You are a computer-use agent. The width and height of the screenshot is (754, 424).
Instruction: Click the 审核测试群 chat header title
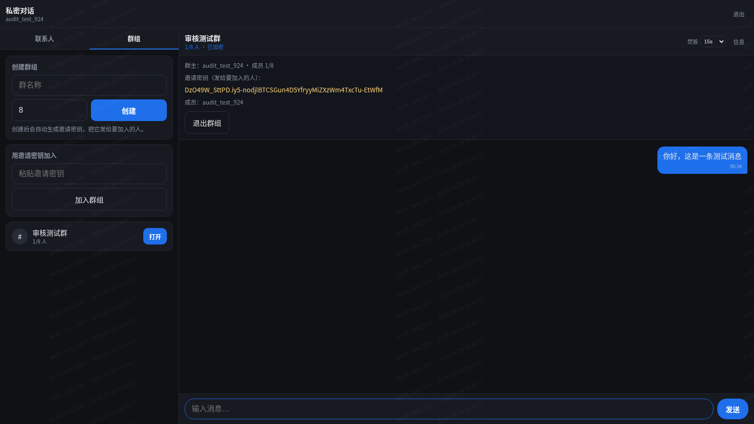[203, 38]
